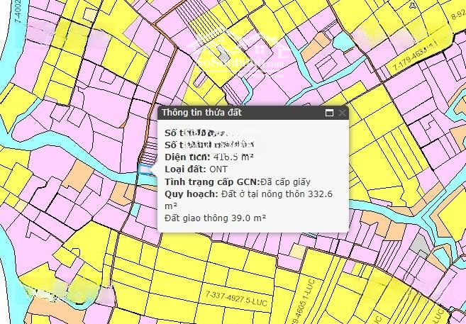Click the popup title Thông tin thửa đất

click(204, 113)
